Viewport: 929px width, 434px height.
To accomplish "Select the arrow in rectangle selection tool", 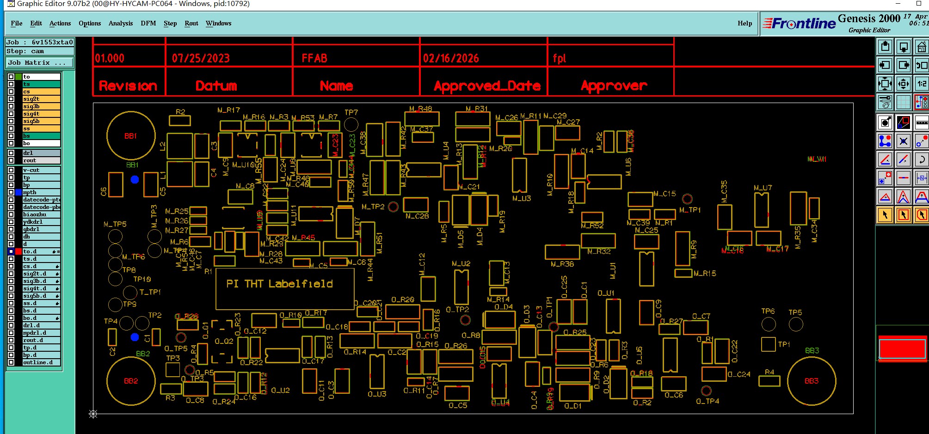I will coord(904,215).
